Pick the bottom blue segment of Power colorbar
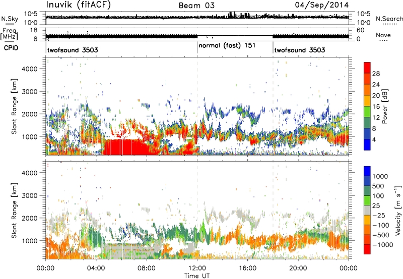Screen dimensions: 403x279 [x=367, y=145]
